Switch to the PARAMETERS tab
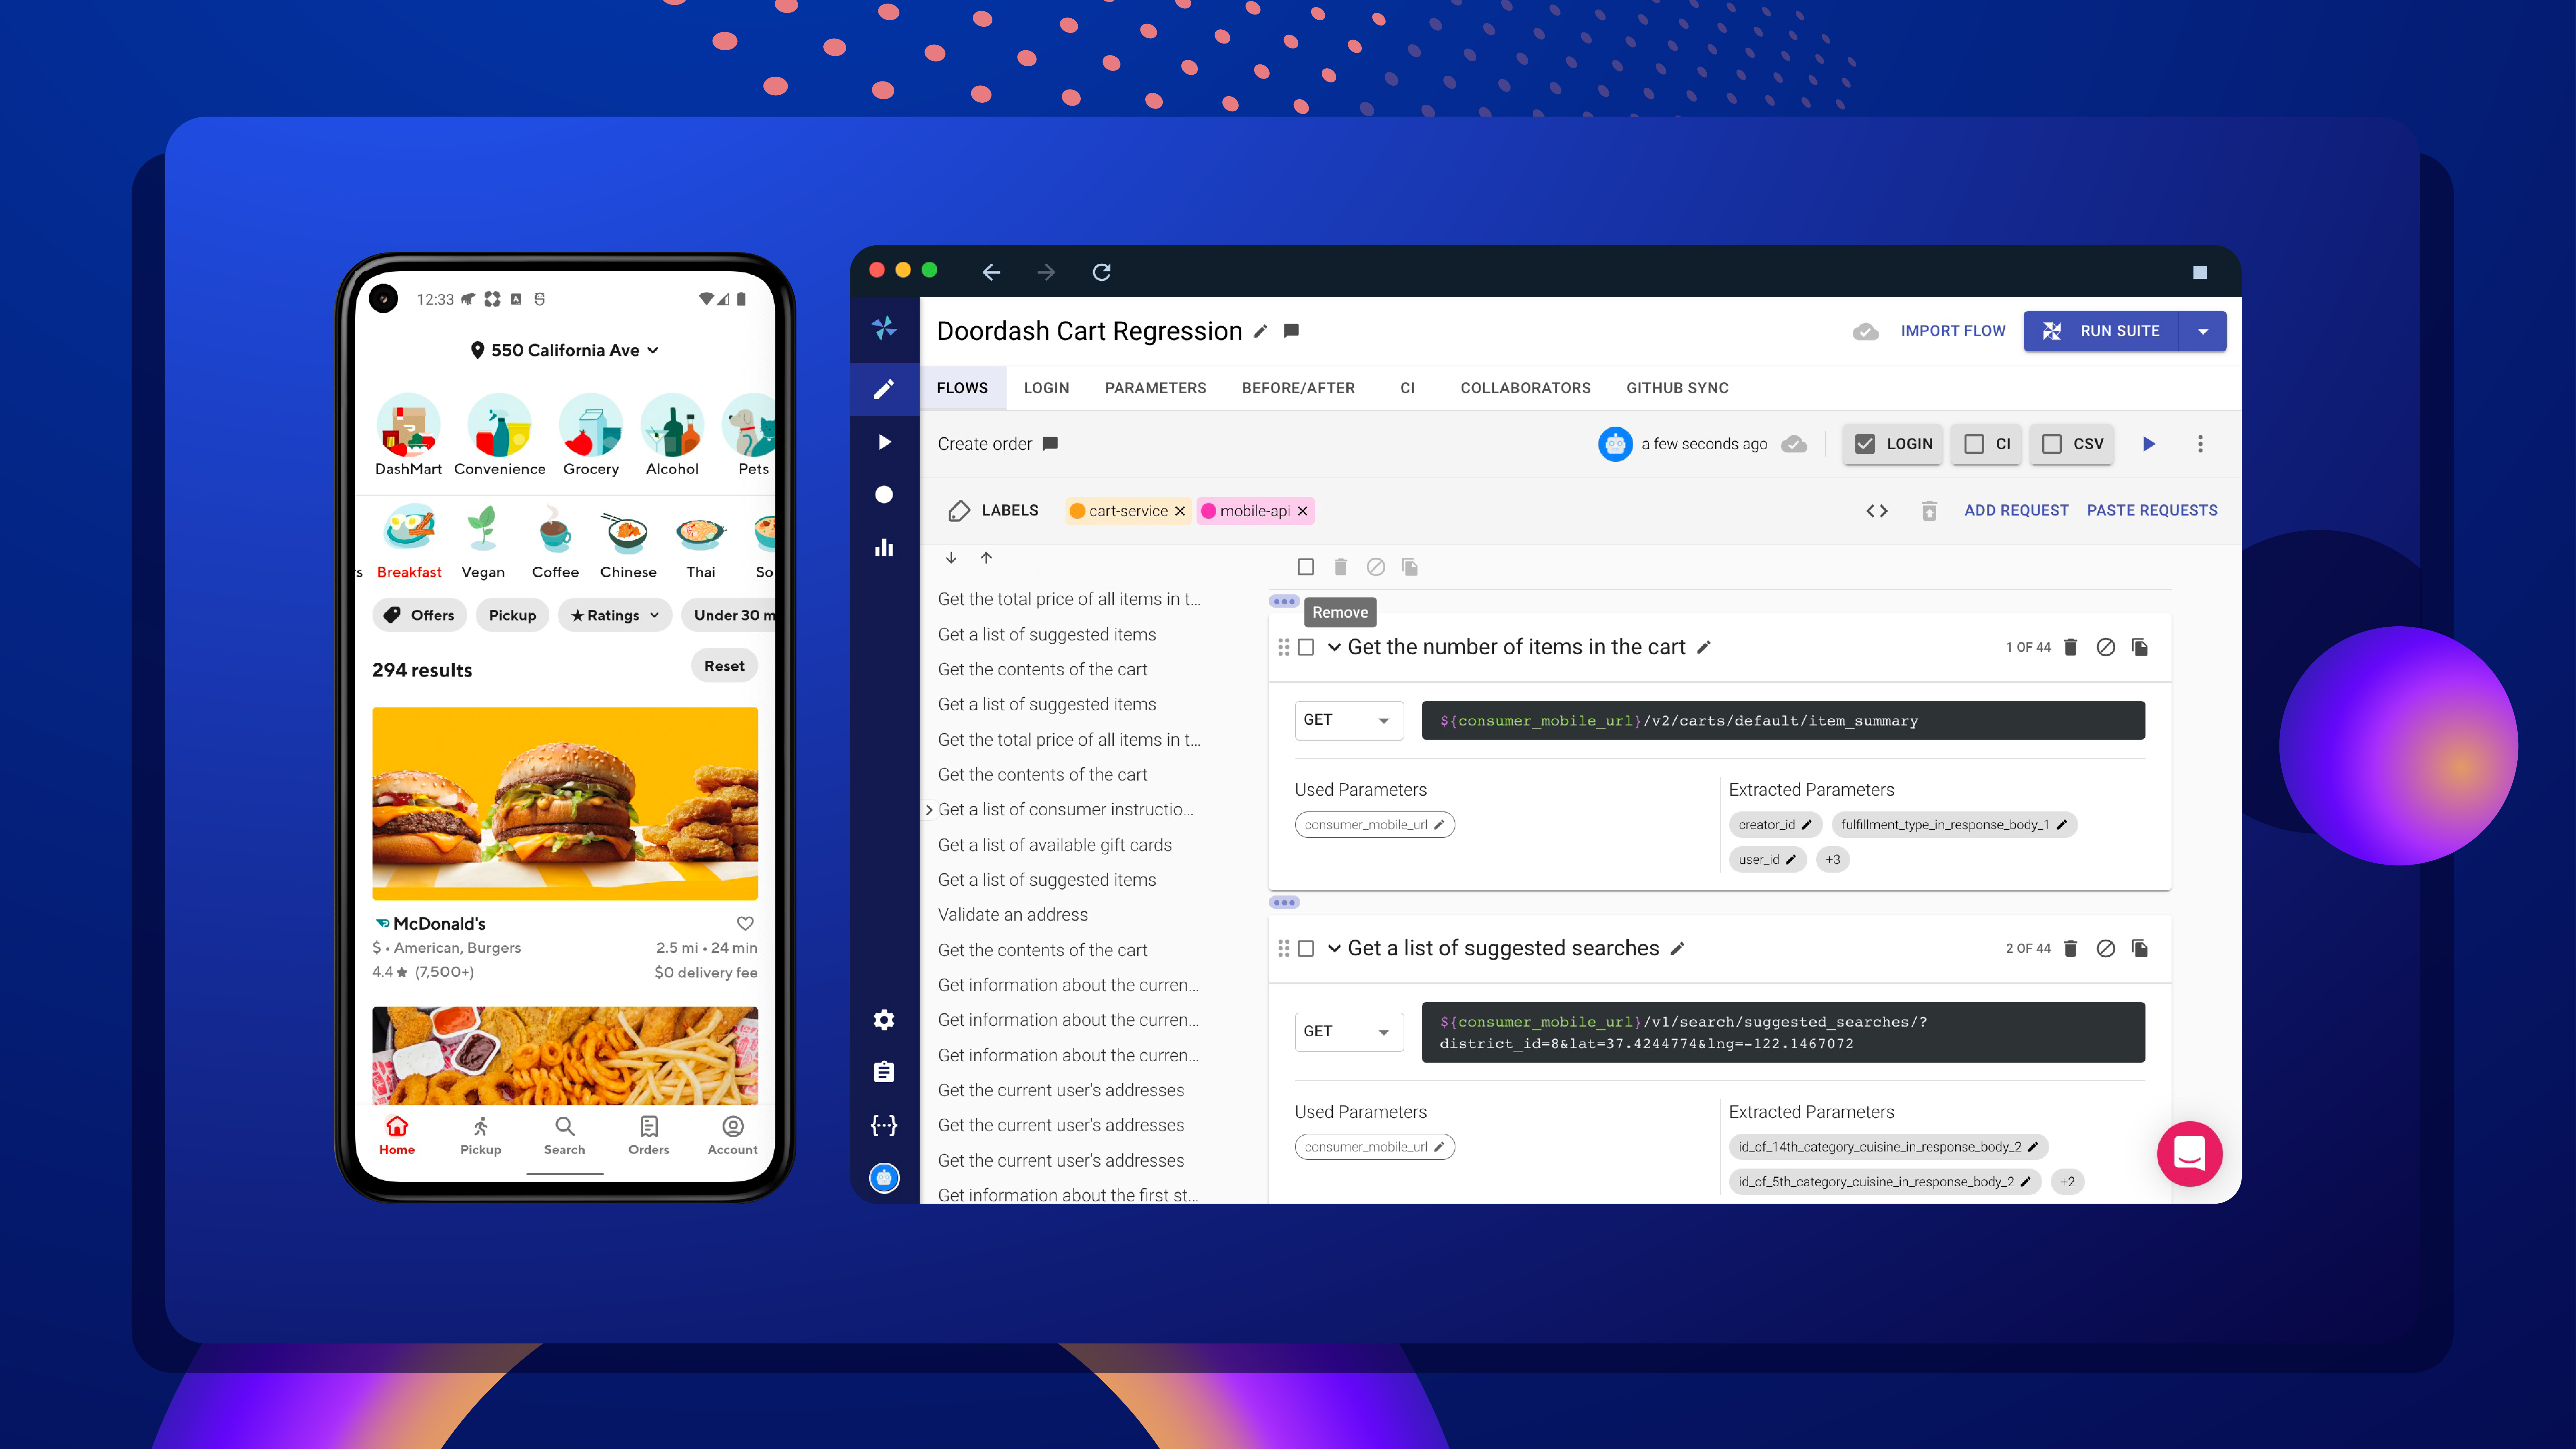The height and width of the screenshot is (1449, 2576). [1155, 388]
